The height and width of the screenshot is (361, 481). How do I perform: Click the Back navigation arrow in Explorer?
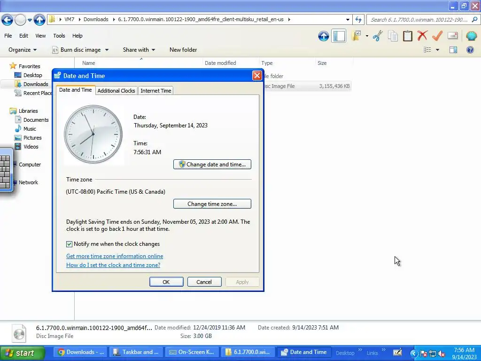tap(7, 20)
